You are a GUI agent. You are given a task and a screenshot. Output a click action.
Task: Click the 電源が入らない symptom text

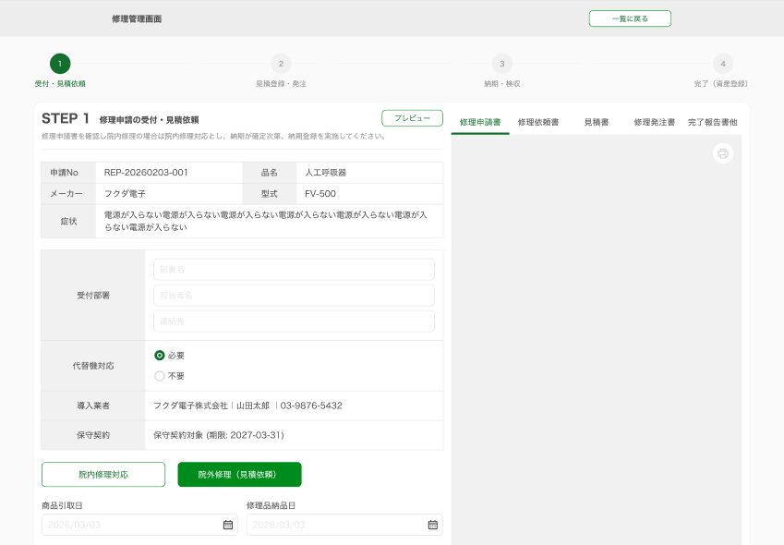(266, 221)
